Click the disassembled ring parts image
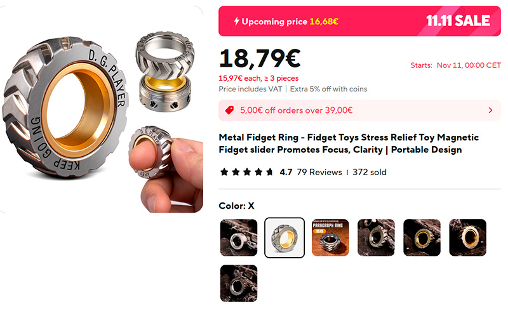 165,72
